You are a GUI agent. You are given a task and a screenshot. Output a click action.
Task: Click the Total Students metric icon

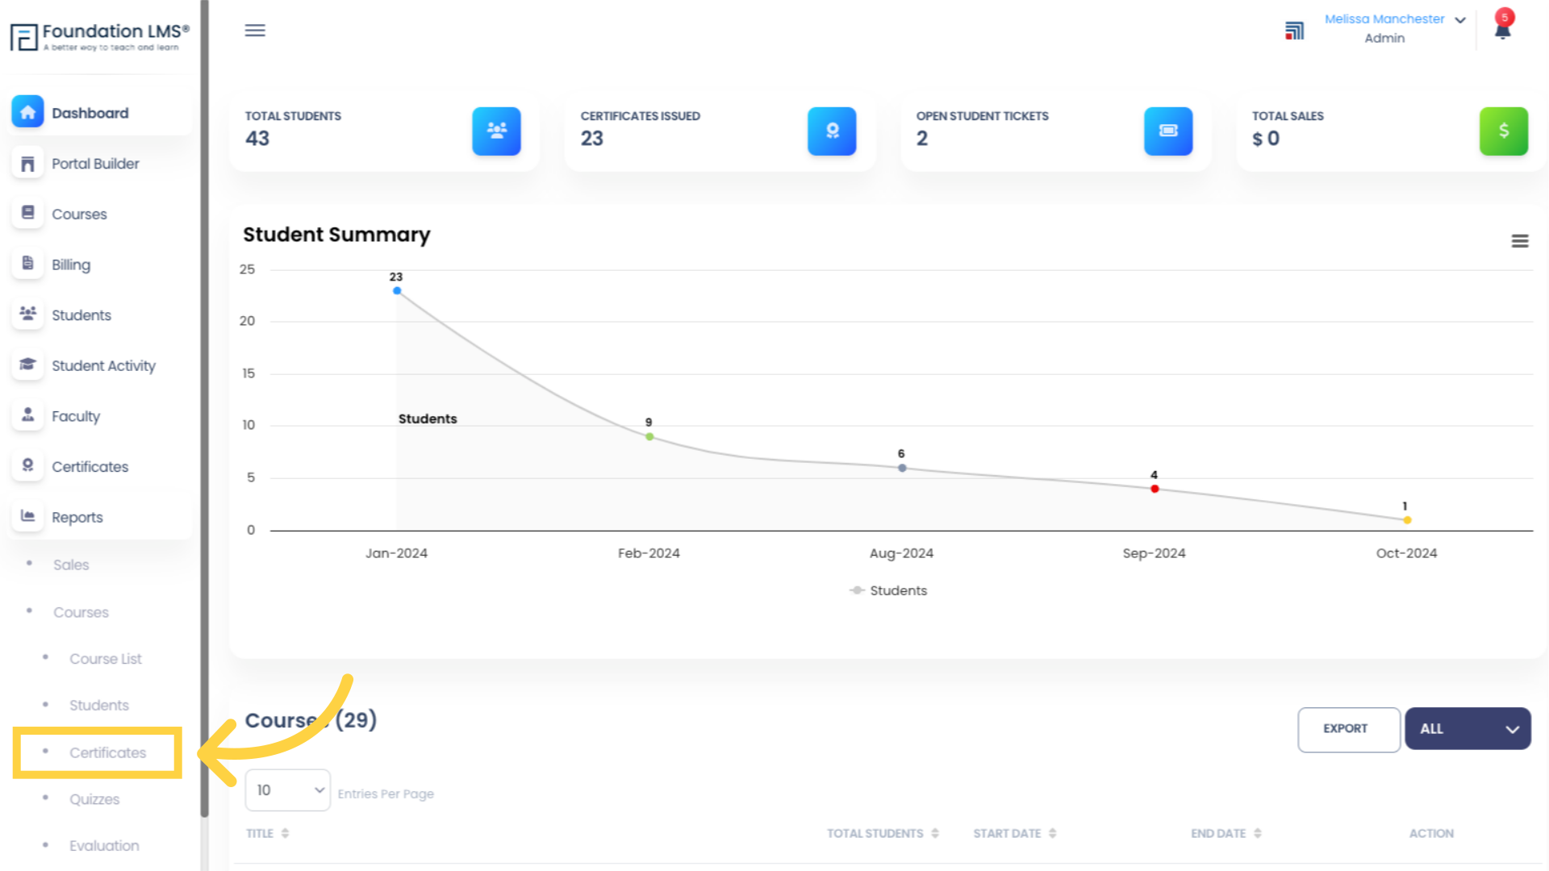point(495,130)
